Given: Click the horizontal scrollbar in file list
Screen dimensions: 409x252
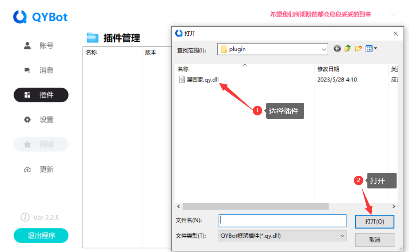Looking at the screenshot, I should click(x=256, y=206).
